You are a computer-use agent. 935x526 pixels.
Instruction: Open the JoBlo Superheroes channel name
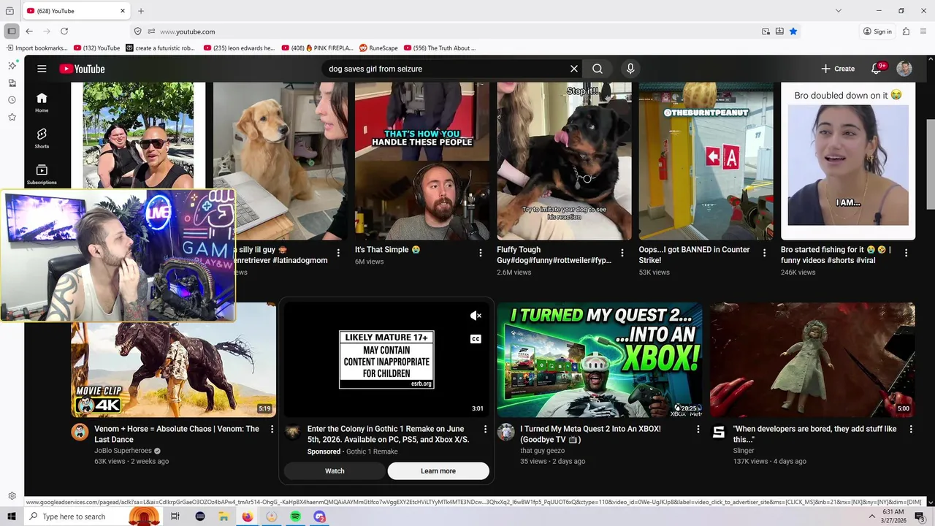point(123,451)
